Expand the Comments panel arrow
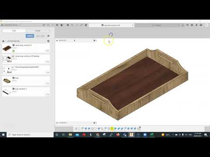 pyautogui.click(x=57, y=123)
